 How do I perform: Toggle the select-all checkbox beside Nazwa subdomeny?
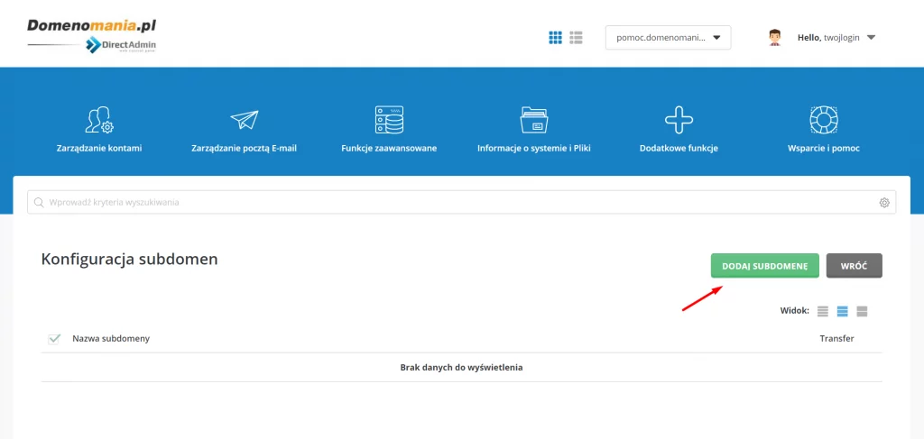click(x=54, y=338)
